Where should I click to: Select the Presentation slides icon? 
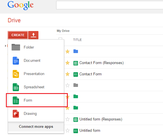(16, 74)
